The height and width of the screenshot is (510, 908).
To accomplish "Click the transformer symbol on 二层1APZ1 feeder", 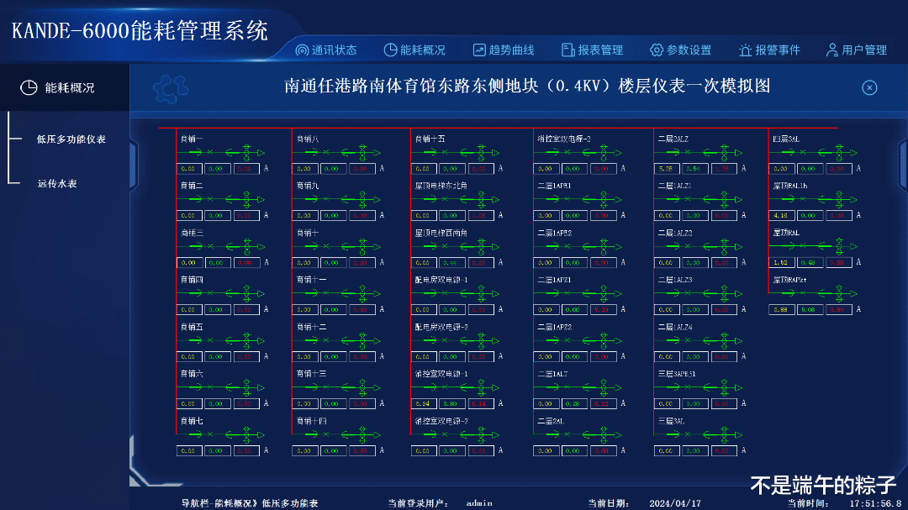I will click(x=604, y=293).
